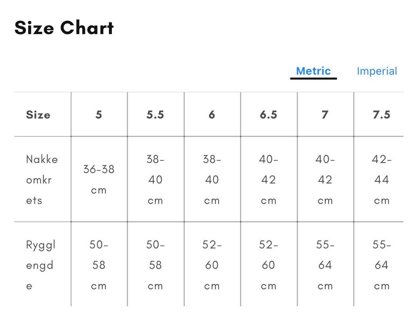This screenshot has width=418, height=313.
Task: Select size 7 column header
Action: pyautogui.click(x=325, y=115)
